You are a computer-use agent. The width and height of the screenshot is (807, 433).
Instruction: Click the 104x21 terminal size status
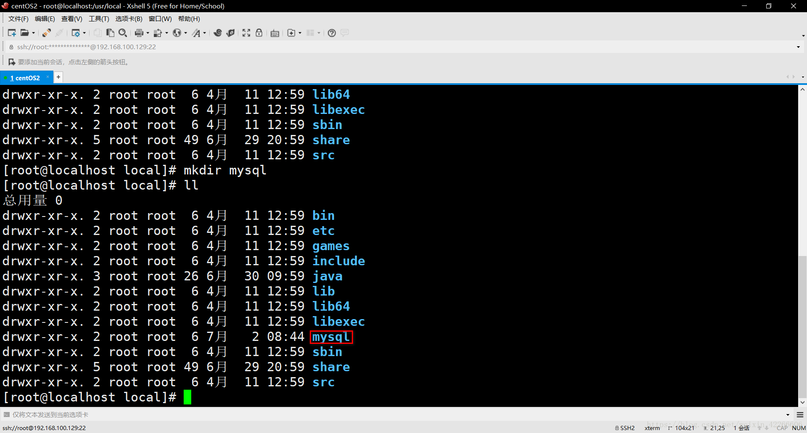pyautogui.click(x=681, y=428)
